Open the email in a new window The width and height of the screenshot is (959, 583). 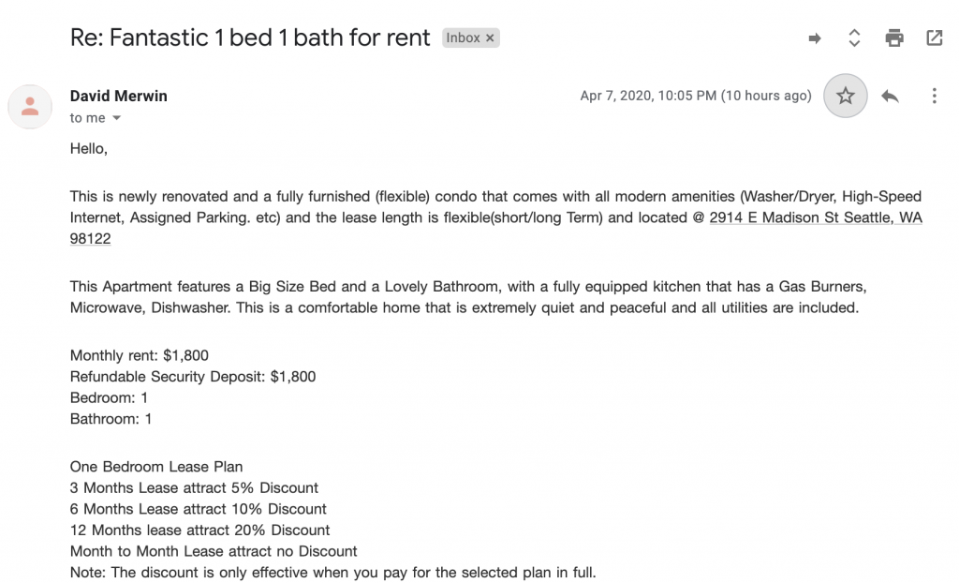pos(934,38)
